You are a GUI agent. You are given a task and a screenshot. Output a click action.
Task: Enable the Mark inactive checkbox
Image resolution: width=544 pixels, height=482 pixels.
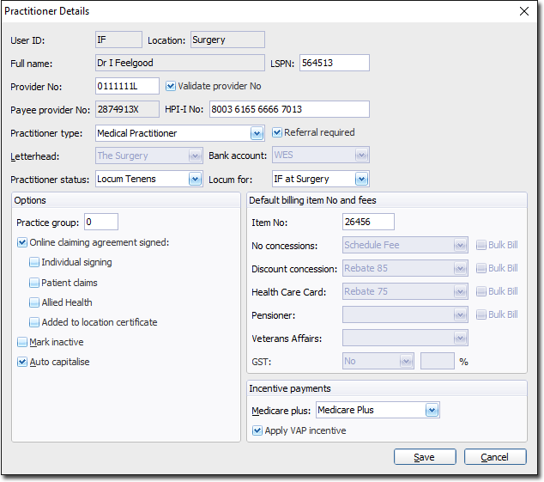coord(21,342)
